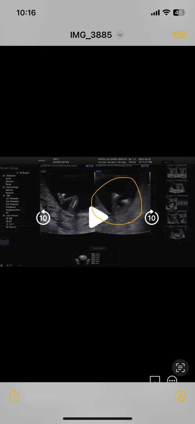Skip back 10 seconds
Screen dimensions: 195x424
(43, 217)
